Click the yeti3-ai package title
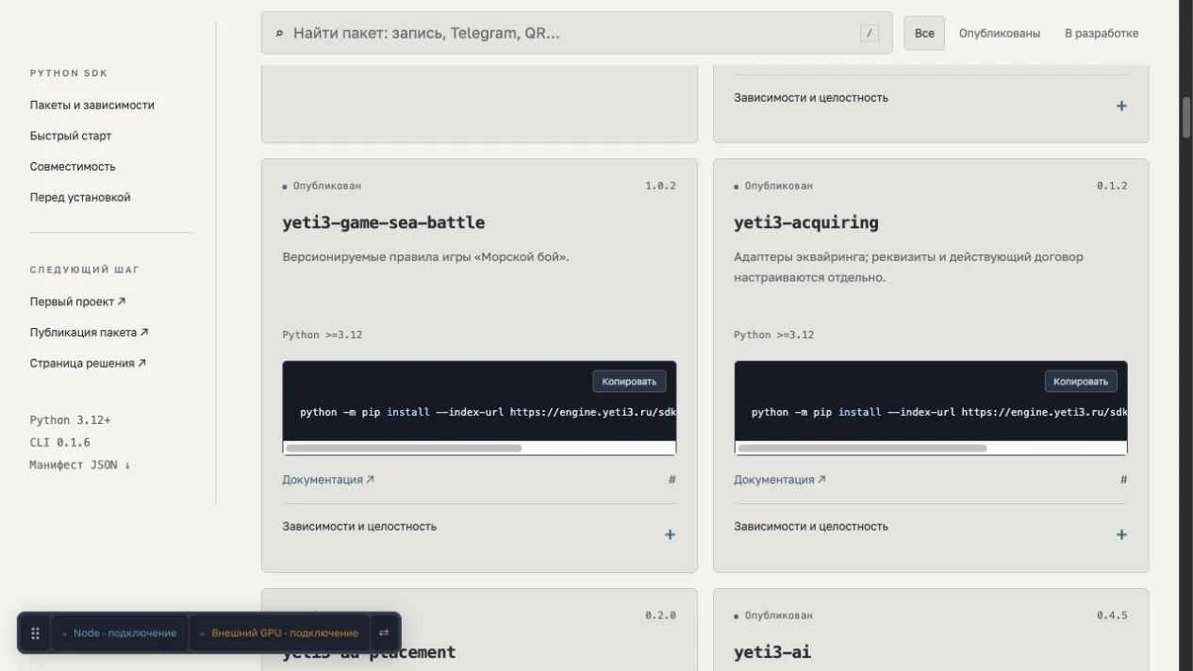The height and width of the screenshot is (671, 1193). pyautogui.click(x=772, y=652)
